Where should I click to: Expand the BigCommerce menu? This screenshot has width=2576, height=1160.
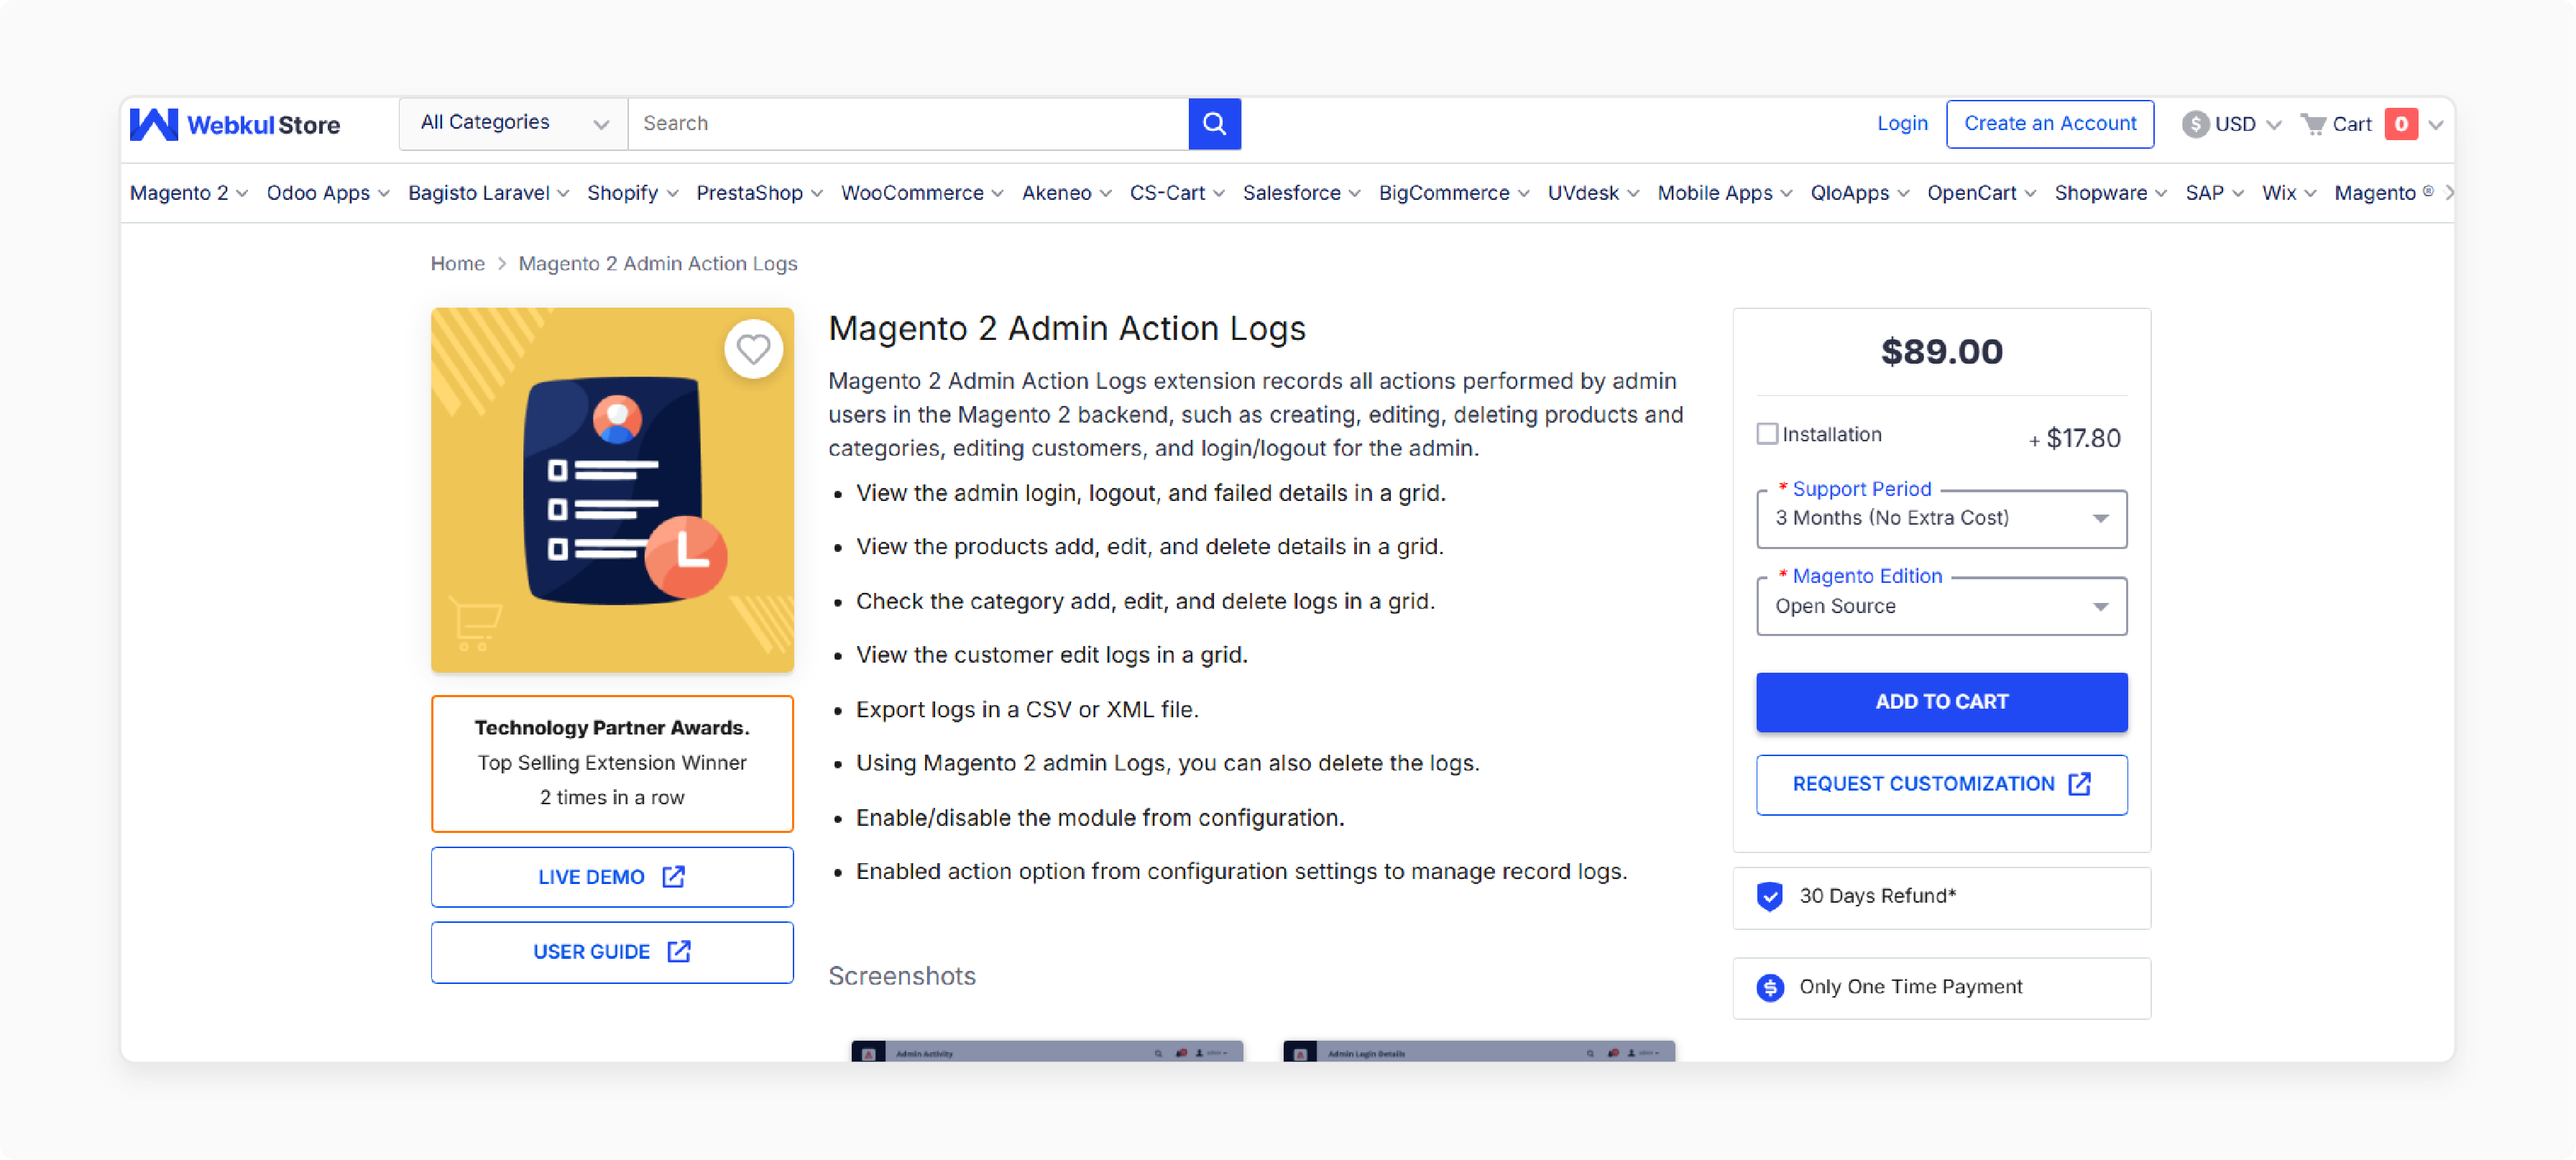coord(1454,193)
